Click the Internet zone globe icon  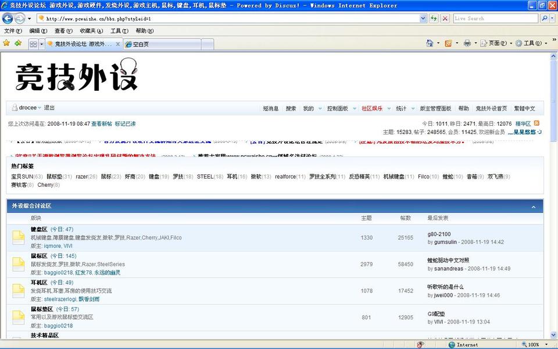coord(452,344)
